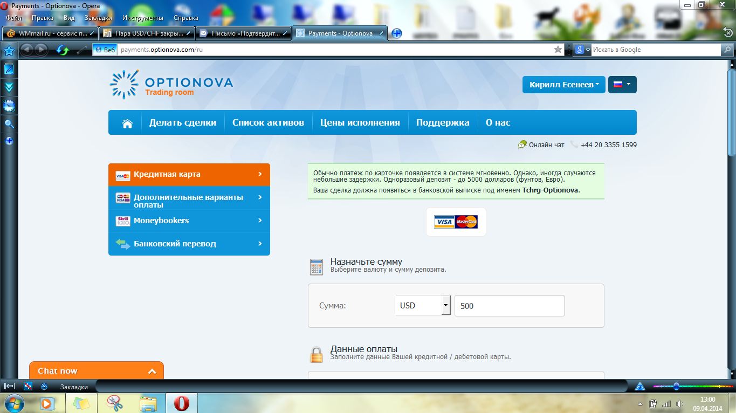Show hidden system tray icons arrow

tap(641, 404)
